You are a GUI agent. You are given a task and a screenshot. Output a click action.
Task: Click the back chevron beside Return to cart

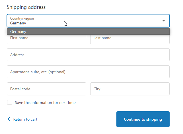pyautogui.click(x=9, y=119)
